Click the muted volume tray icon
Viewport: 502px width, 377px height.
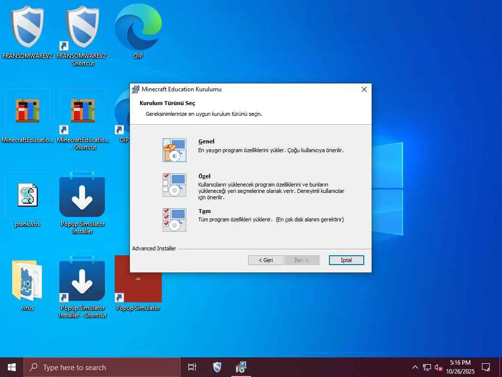click(x=438, y=367)
